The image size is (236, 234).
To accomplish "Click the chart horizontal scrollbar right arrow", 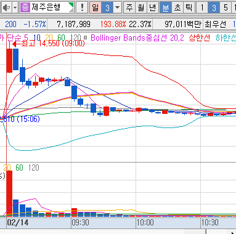I will 232,232.
